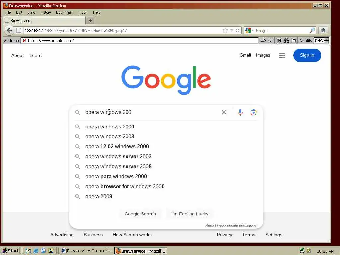340x255 pixels.
Task: Click Report inappropriate predictions link
Action: [231, 225]
